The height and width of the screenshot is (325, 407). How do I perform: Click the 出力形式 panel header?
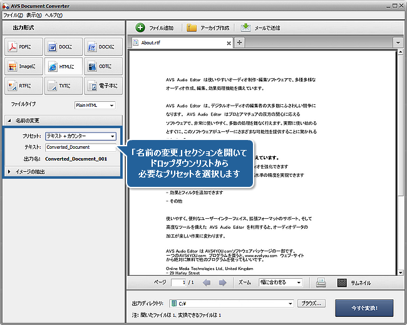coord(64,27)
